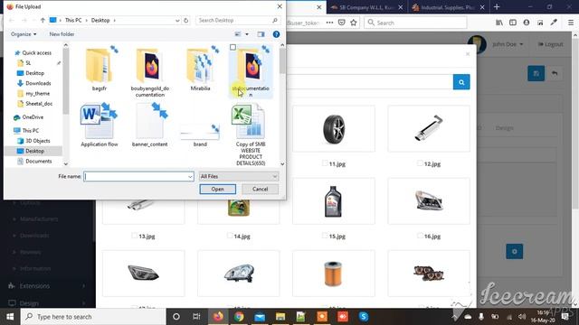Expand the address path history dropdown
579x325 pixels.
tap(177, 20)
